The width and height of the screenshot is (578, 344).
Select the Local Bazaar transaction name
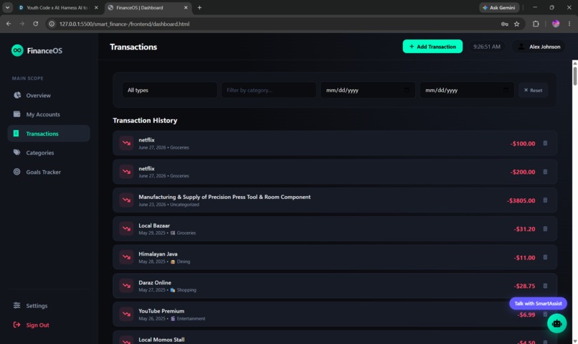point(154,226)
